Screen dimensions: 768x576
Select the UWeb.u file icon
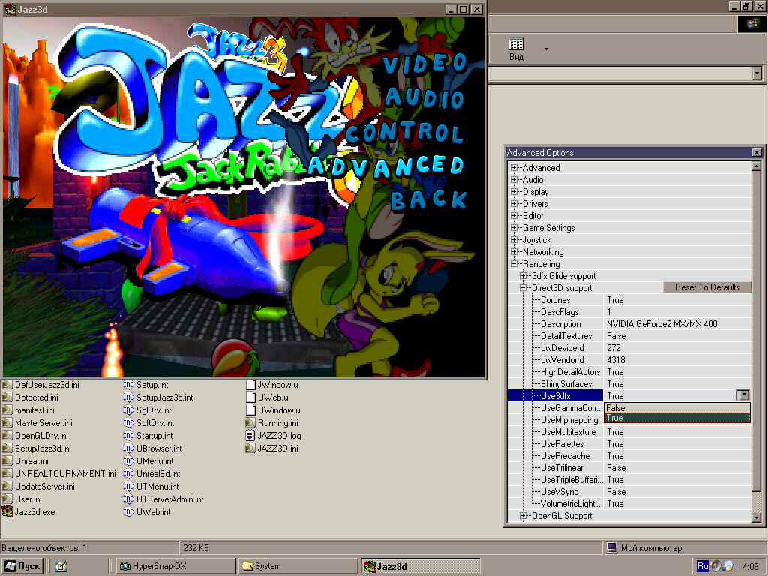click(250, 397)
